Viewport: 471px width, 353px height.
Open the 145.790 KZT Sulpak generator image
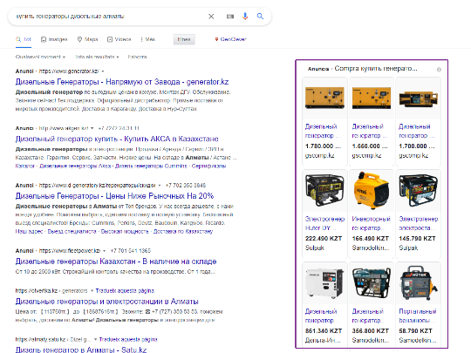coord(418,191)
